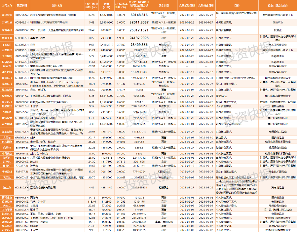Screen dimensions: 297x232
Task: Select stock code 833427.BJ
Action: click(x=22, y=172)
